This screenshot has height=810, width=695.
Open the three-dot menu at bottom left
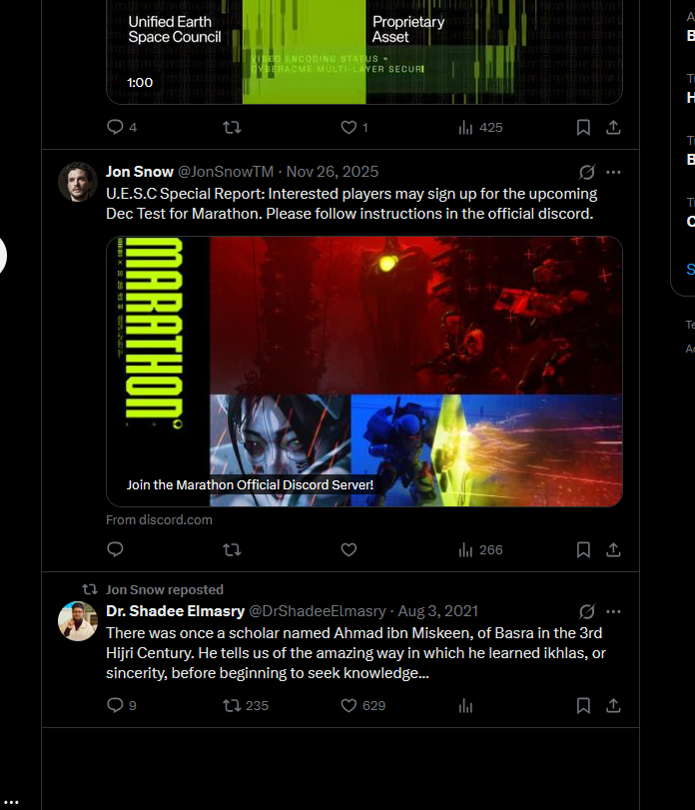(x=11, y=802)
